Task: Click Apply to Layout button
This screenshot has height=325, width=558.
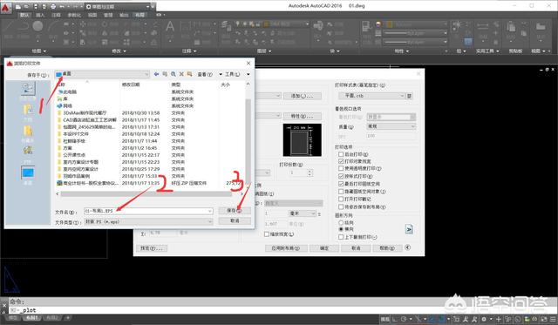Action: (x=286, y=248)
